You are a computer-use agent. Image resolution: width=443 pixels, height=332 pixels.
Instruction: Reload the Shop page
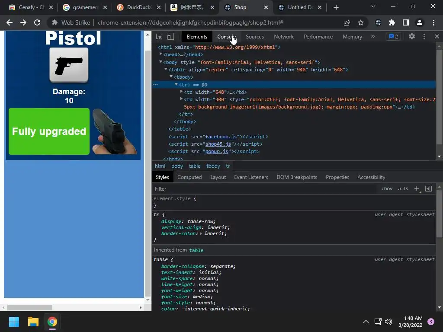(37, 22)
